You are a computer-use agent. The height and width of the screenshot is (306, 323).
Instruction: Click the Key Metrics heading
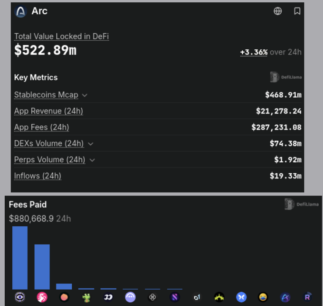coord(36,78)
